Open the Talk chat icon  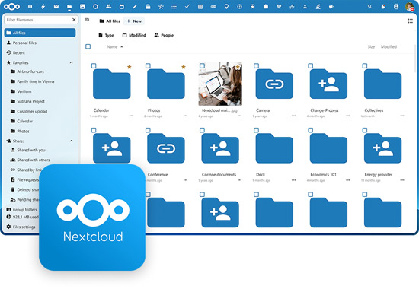point(95,7)
